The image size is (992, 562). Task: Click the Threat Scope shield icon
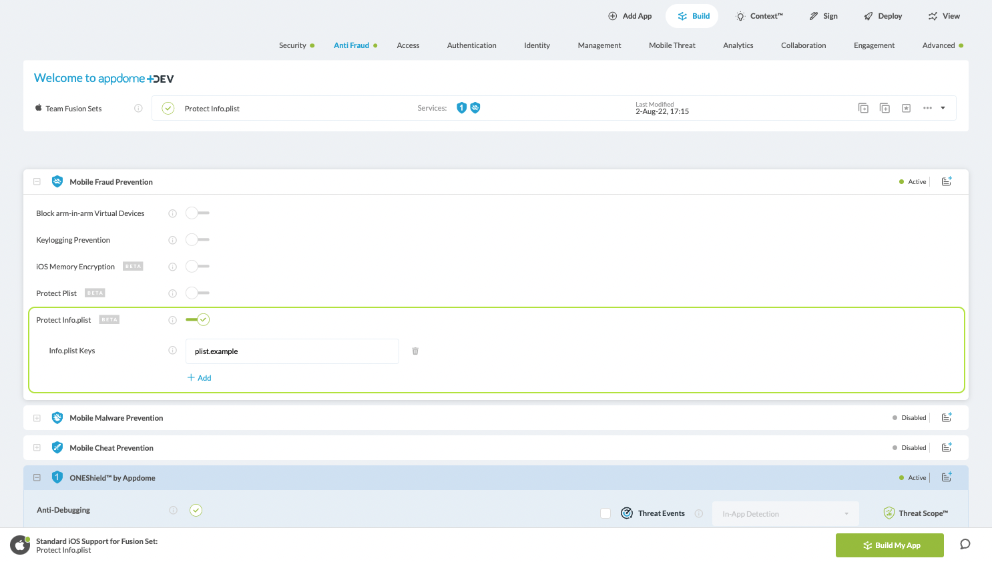point(889,513)
